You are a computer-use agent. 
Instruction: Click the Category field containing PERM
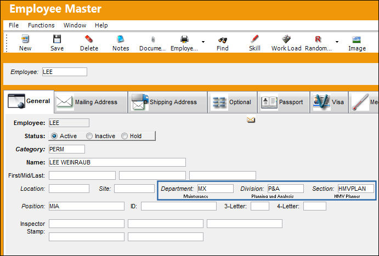click(67, 149)
